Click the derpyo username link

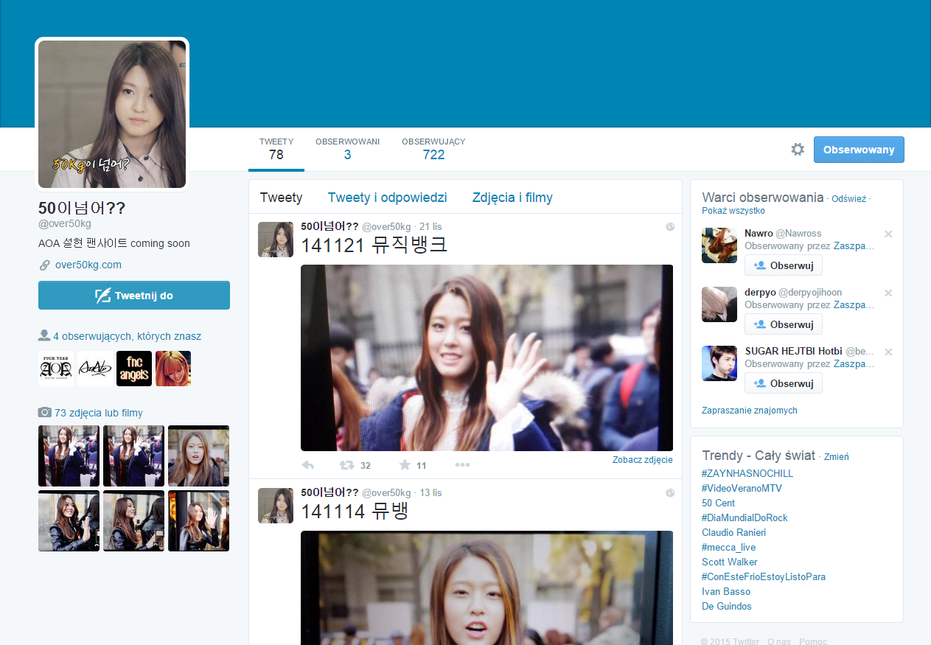coord(793,293)
